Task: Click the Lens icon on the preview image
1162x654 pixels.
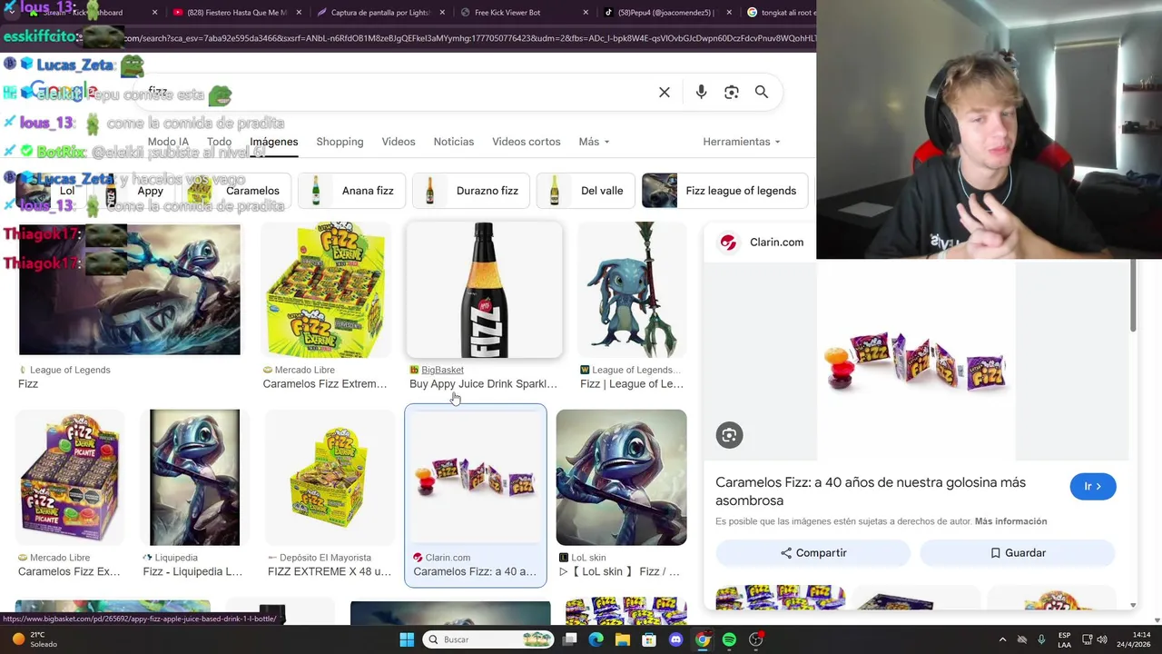Action: (x=729, y=435)
